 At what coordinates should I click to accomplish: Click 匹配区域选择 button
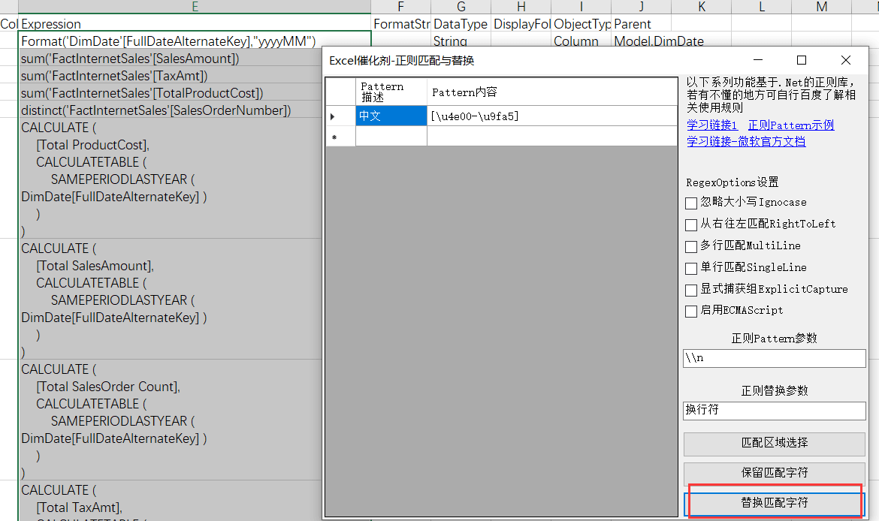click(774, 443)
